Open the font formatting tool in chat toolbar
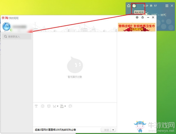 [x=36, y=106]
